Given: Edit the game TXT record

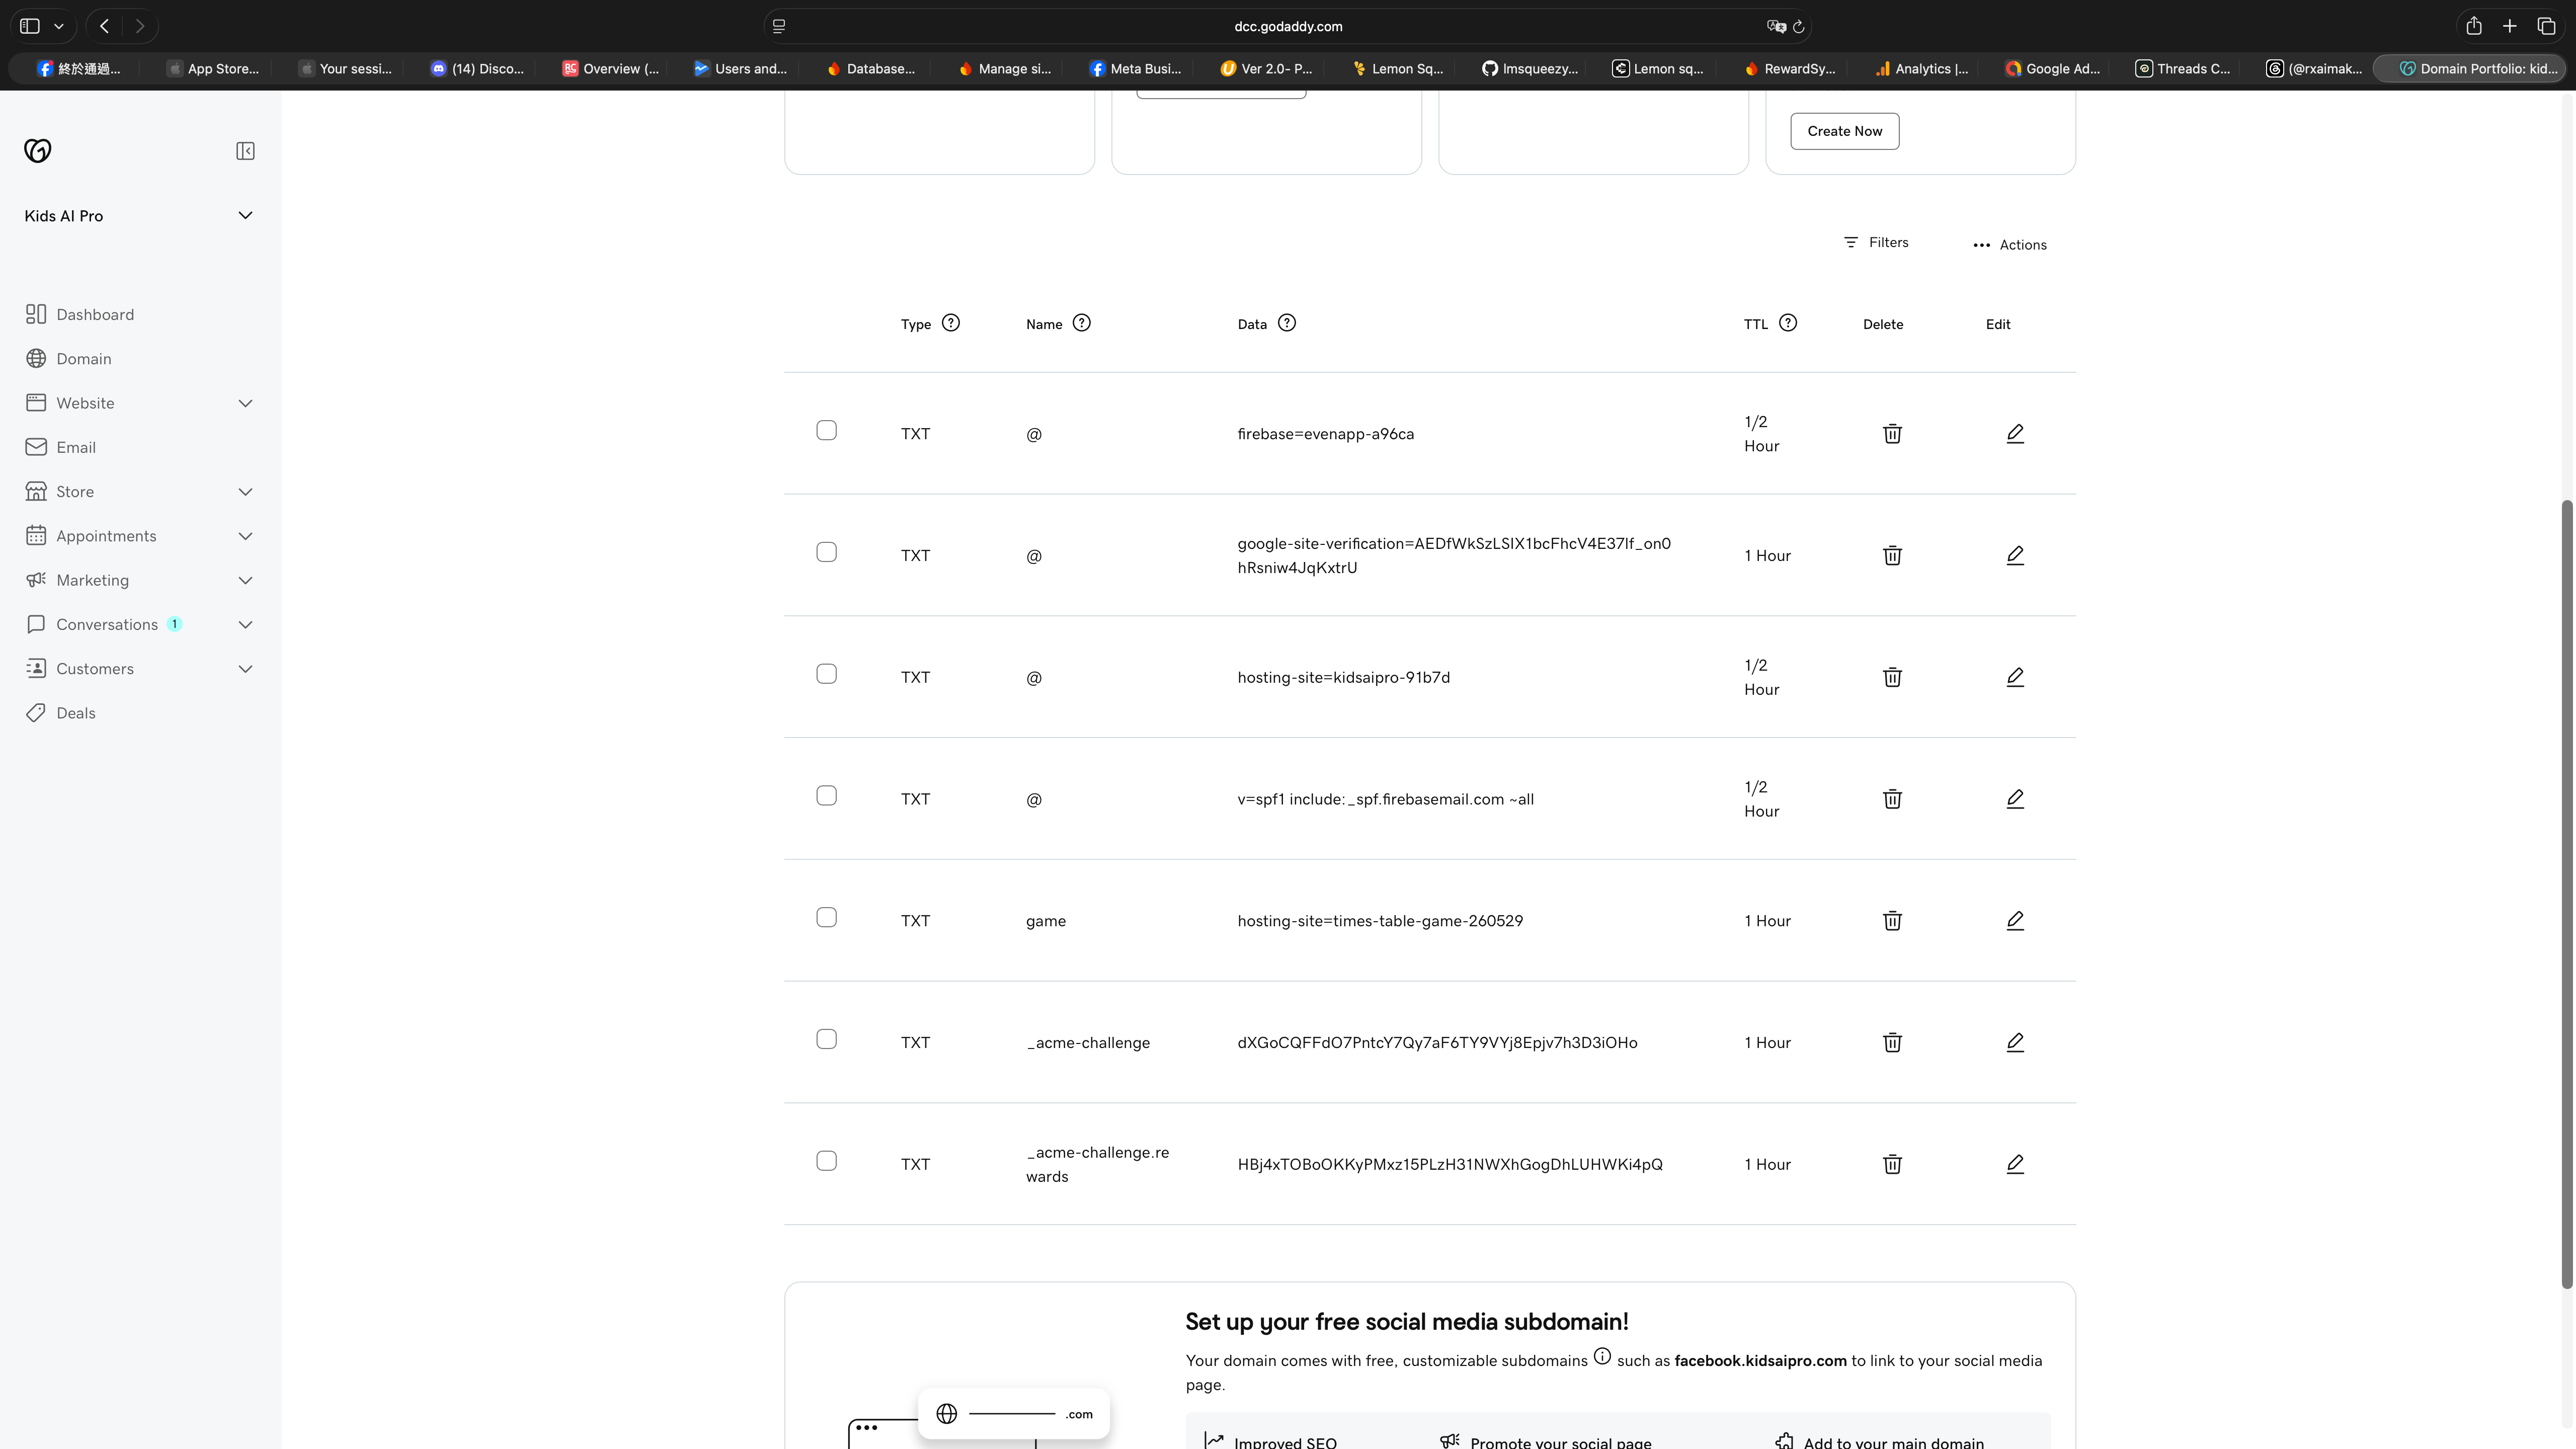Looking at the screenshot, I should click(2015, 920).
